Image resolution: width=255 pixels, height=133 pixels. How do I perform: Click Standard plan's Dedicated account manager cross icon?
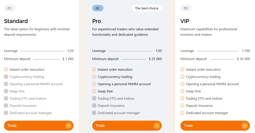[6, 113]
